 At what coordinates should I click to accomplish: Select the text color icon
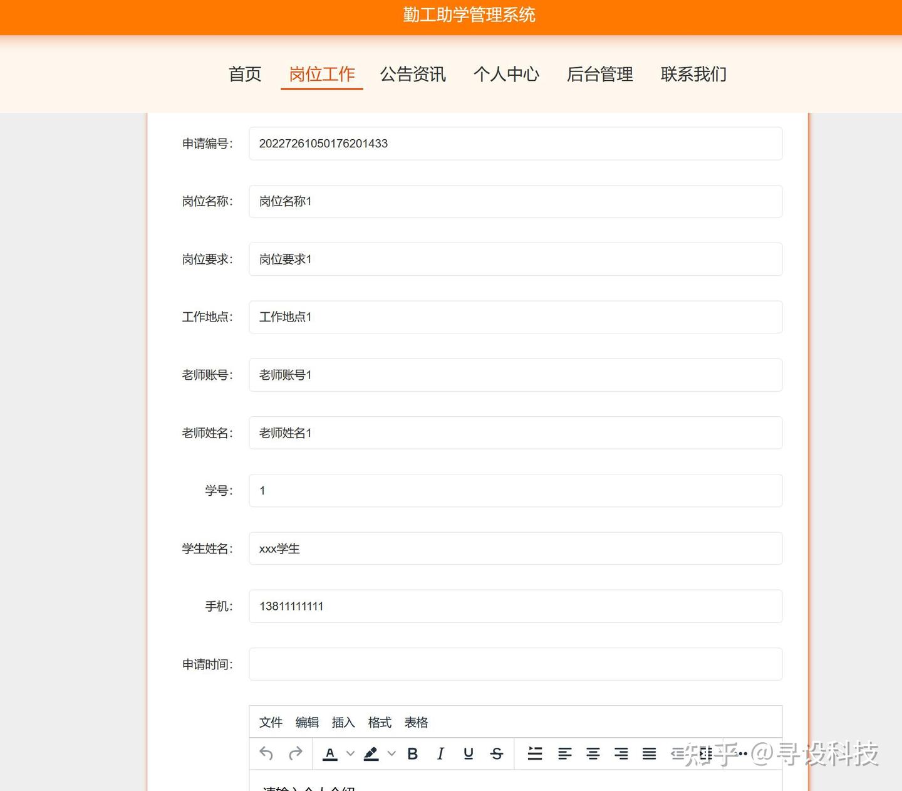[x=329, y=753]
